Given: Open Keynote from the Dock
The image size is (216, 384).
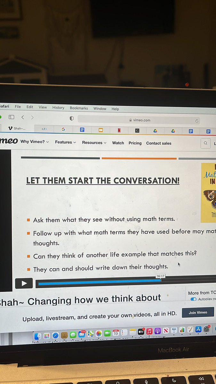Looking at the screenshot, I should pos(174,330).
